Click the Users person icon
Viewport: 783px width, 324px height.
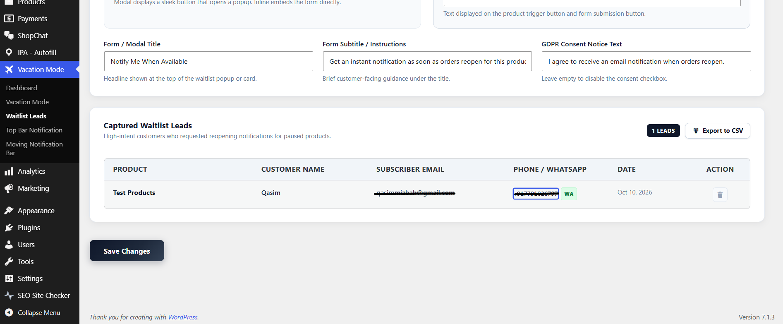click(x=9, y=245)
